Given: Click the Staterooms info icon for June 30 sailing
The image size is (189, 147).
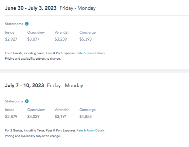Looking at the screenshot, I should click(27, 24).
